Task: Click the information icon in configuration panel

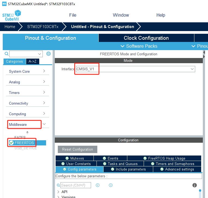Action: 194,185
